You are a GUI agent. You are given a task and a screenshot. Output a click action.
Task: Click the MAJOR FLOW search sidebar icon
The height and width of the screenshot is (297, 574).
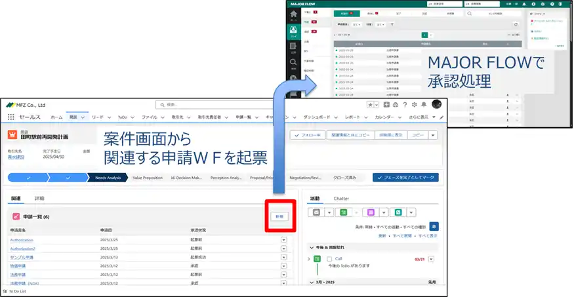coord(293,62)
